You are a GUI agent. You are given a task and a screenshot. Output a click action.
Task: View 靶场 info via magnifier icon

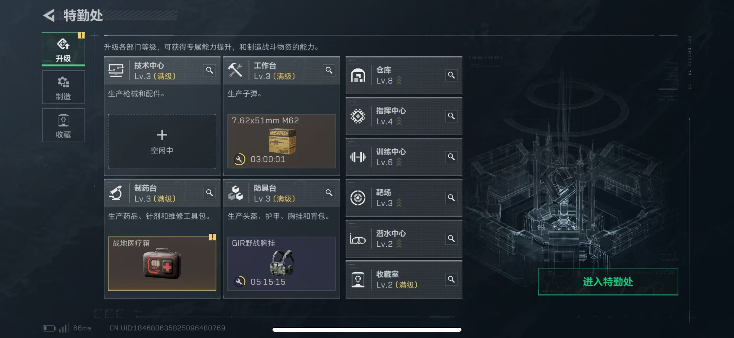coord(451,198)
